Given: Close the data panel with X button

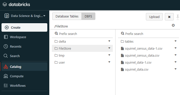Looking at the screenshot, I should (x=169, y=17).
